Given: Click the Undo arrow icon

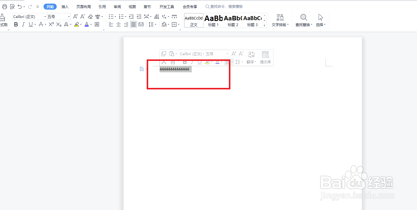Looking at the screenshot, I should 20,7.
